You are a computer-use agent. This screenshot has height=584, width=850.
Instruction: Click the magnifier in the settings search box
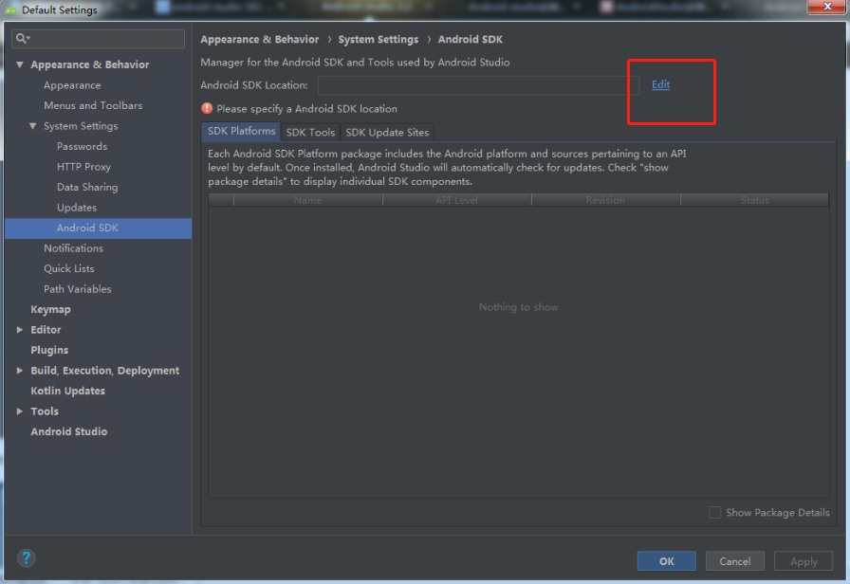click(21, 39)
